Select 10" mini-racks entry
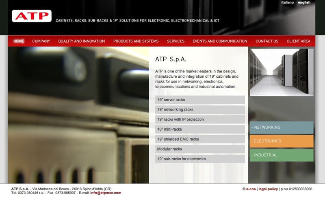This screenshot has height=202, width=325. 200,129
